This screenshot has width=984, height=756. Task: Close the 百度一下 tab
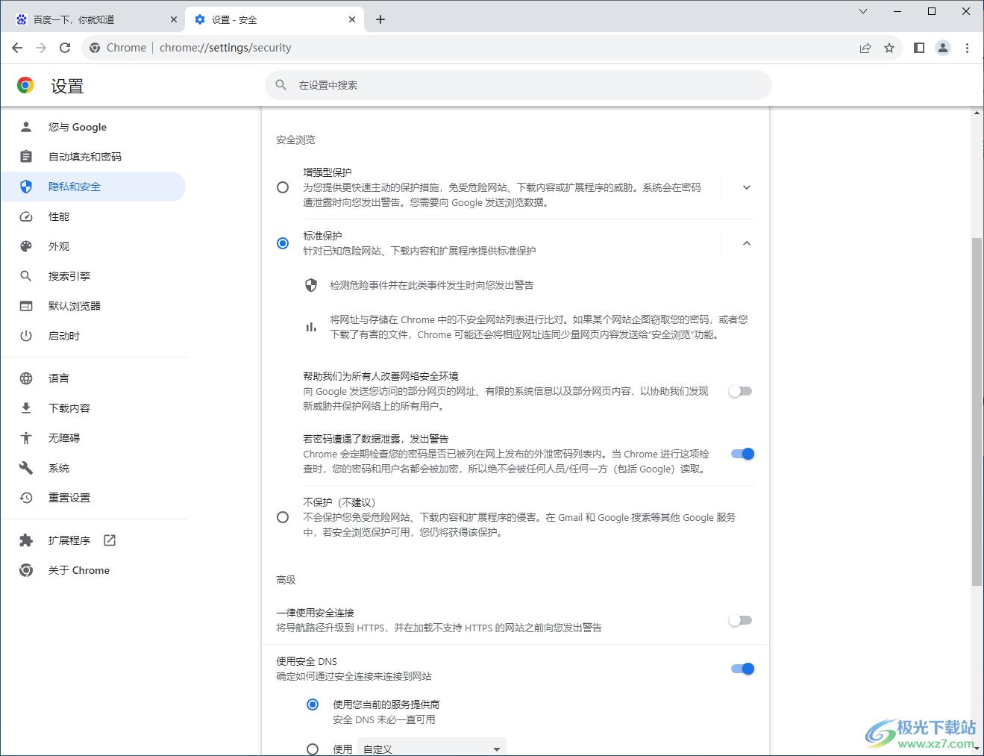[174, 19]
